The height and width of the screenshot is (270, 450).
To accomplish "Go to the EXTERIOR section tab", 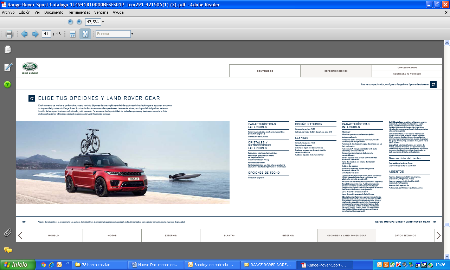I will (x=171, y=236).
